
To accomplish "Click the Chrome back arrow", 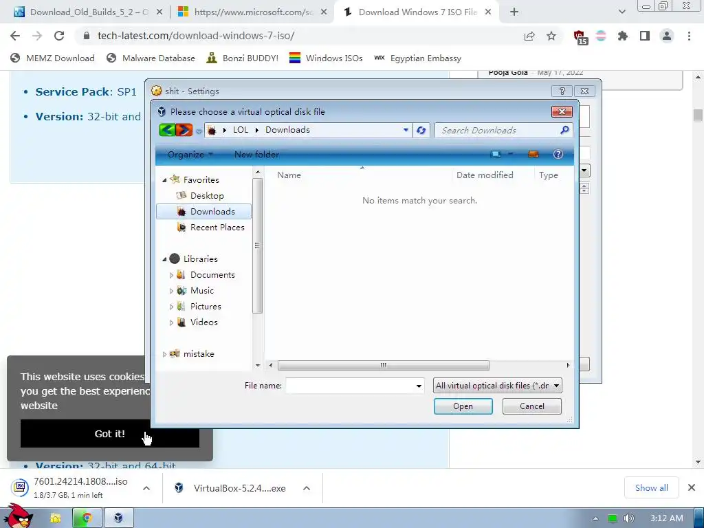I will 15,36.
